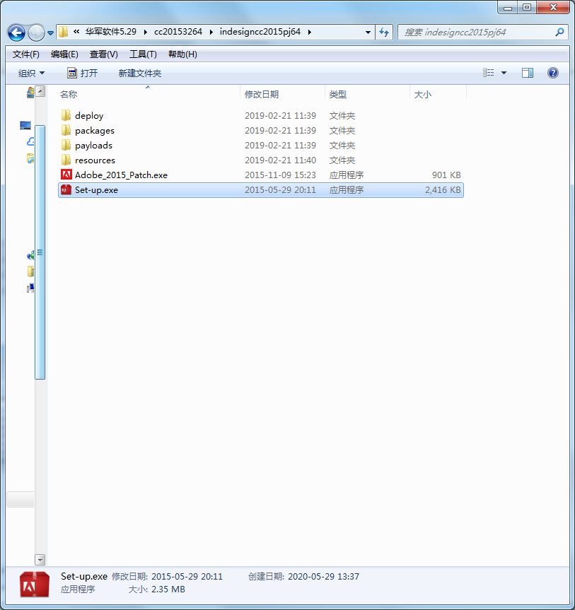Click the 创建日期 value in details pane
This screenshot has width=575, height=610.
click(323, 577)
